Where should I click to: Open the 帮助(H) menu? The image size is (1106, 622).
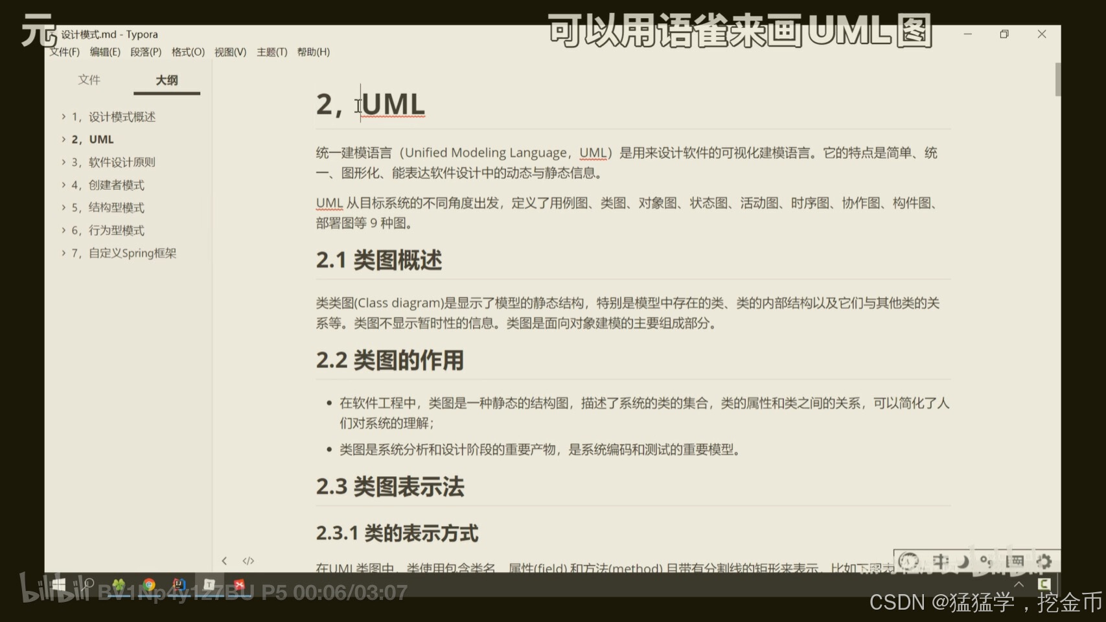(314, 52)
